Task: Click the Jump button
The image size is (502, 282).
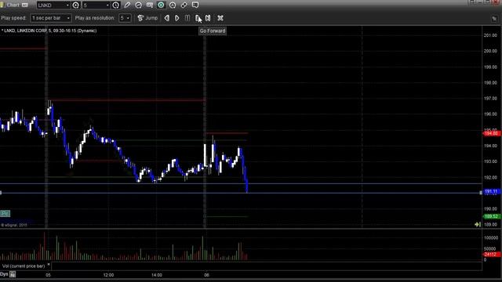Action: click(x=147, y=18)
